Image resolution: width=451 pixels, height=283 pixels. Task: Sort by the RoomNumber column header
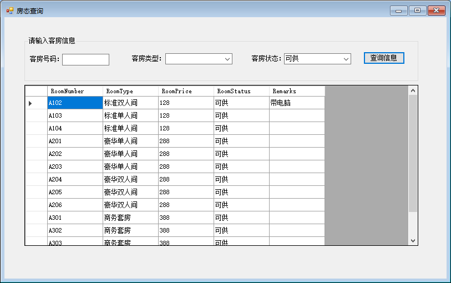tap(75, 91)
